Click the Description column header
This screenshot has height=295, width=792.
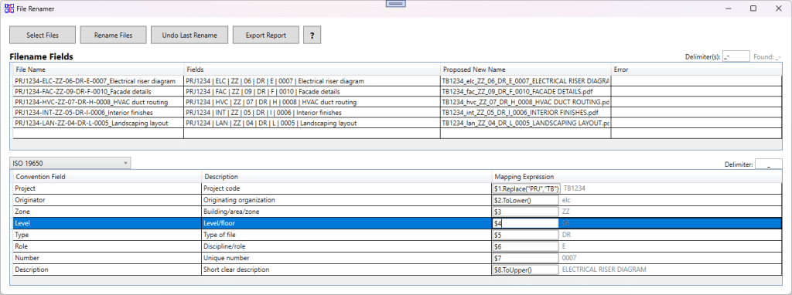346,177
